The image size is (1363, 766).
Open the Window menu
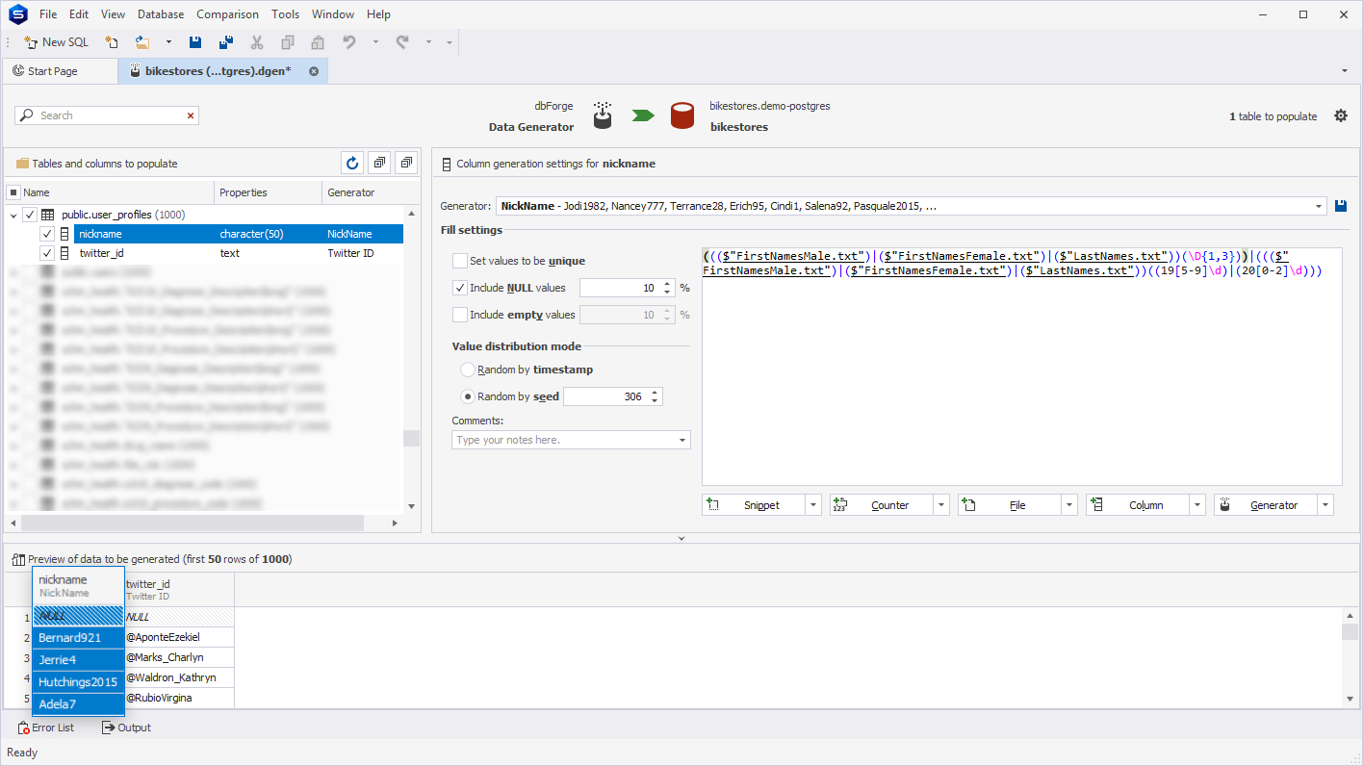pos(333,14)
